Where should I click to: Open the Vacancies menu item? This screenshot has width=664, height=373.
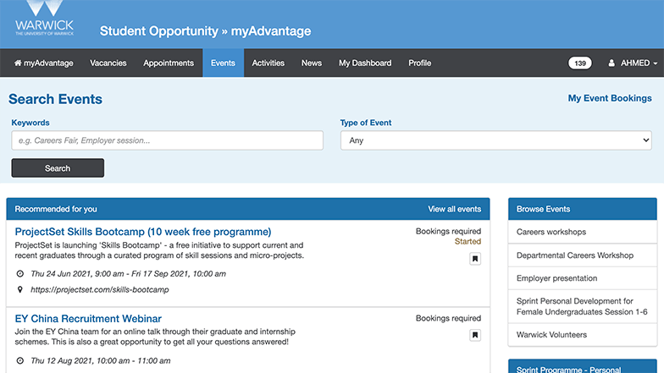108,63
